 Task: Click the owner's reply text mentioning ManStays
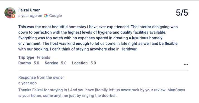pyautogui.click(x=102, y=93)
